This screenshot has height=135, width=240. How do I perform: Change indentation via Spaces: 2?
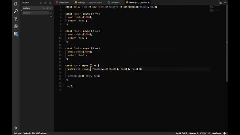tap(193, 133)
